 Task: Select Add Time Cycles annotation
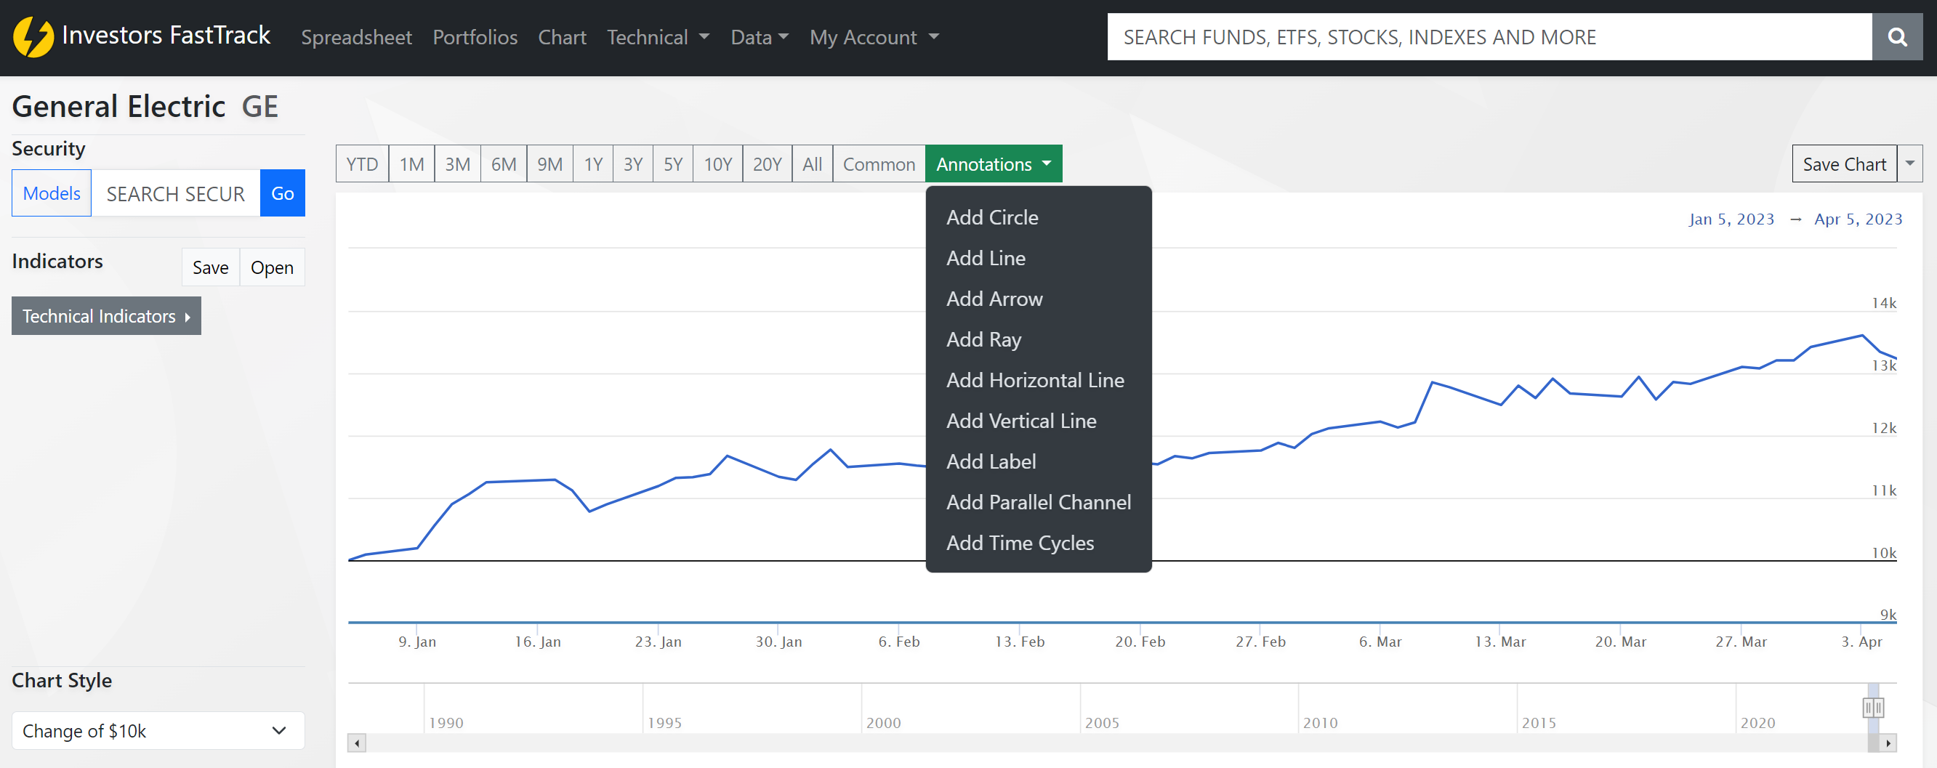click(x=1039, y=543)
